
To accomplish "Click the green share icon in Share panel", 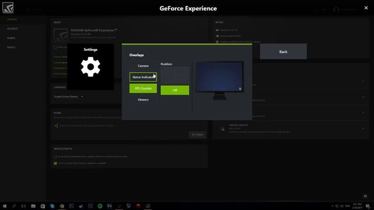I will (x=56, y=125).
